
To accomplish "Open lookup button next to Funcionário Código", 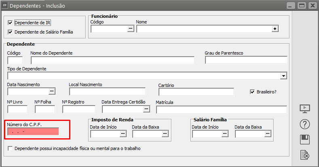I will coord(130,29).
